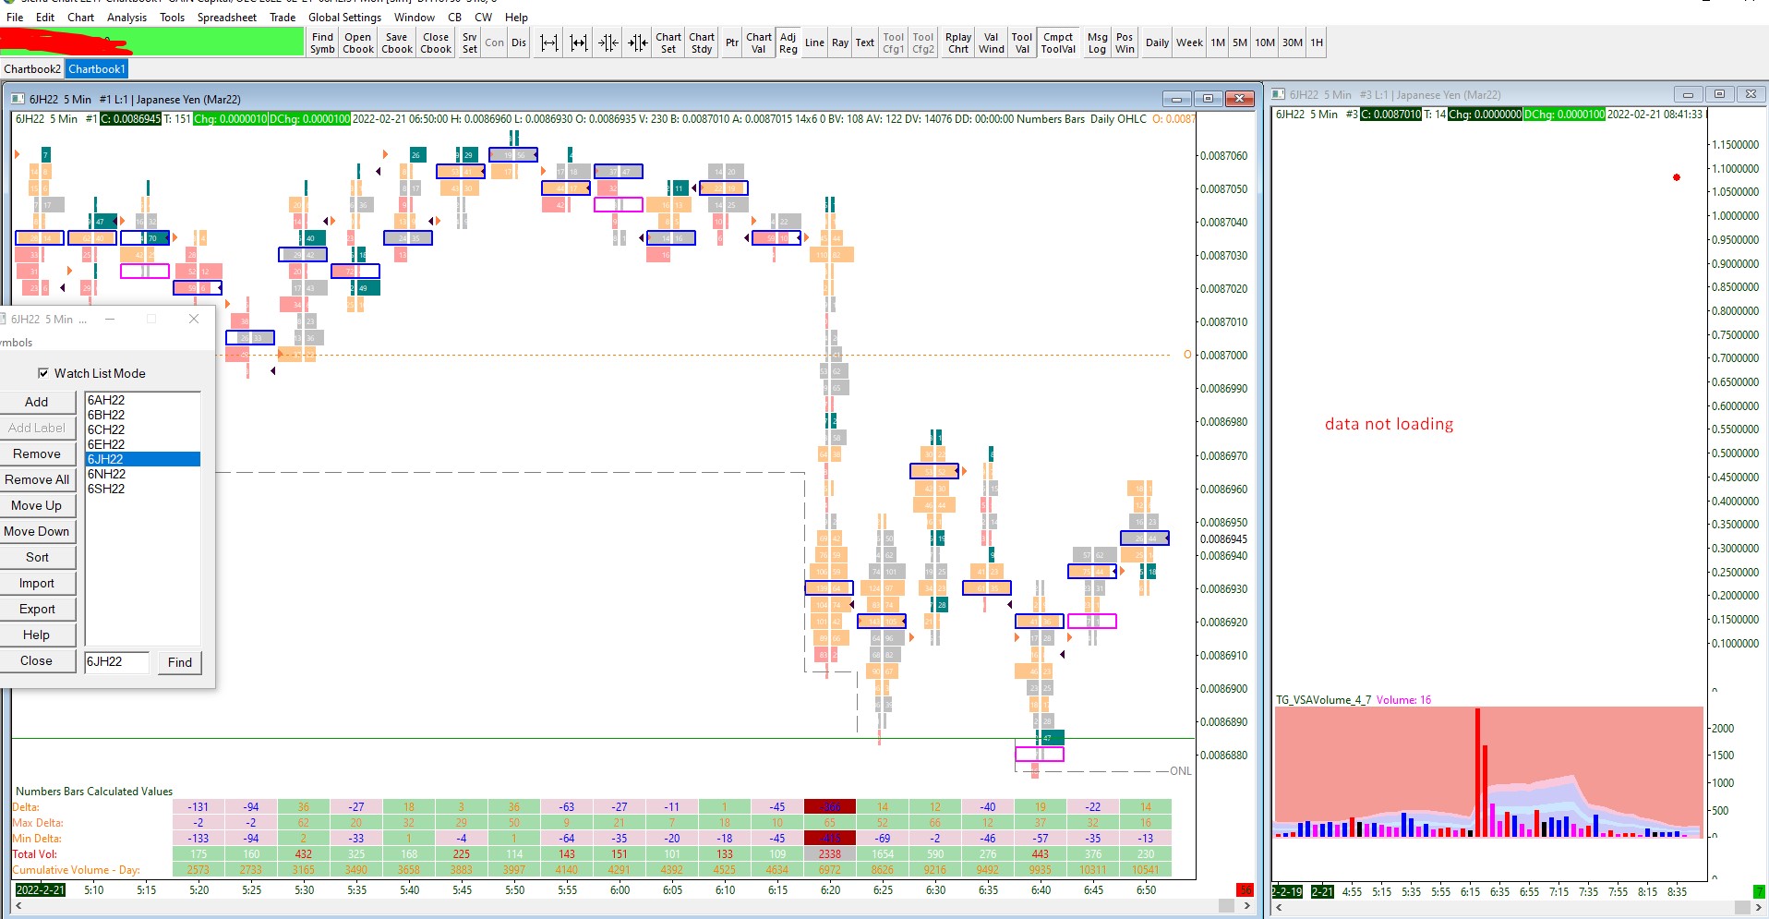Click the Export button

37,609
